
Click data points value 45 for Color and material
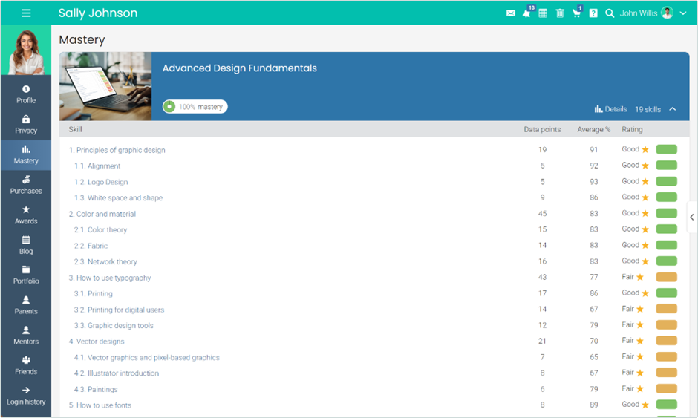pyautogui.click(x=542, y=214)
